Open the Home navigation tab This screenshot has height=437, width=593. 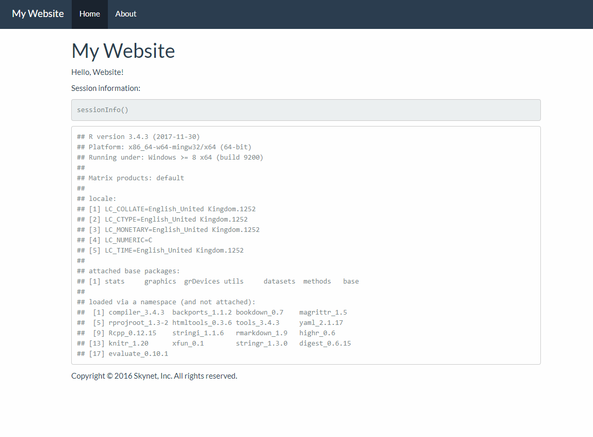(x=90, y=14)
